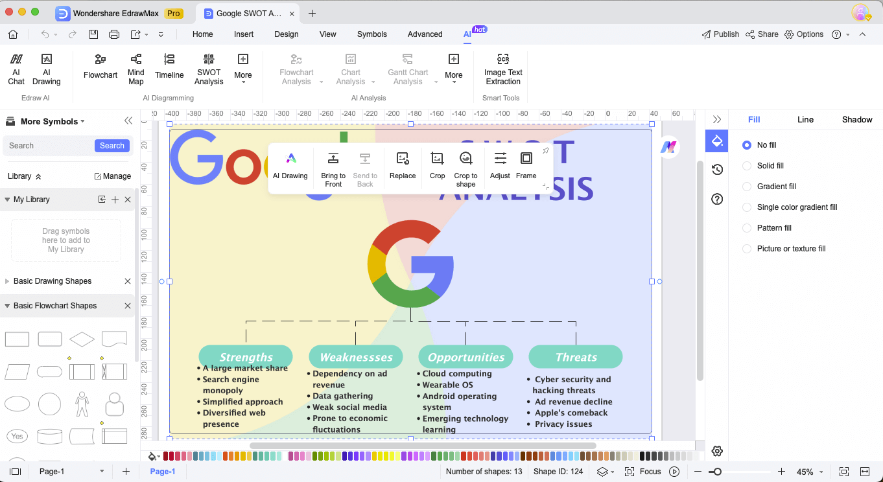
Task: Click the Print icon
Action: tap(114, 34)
